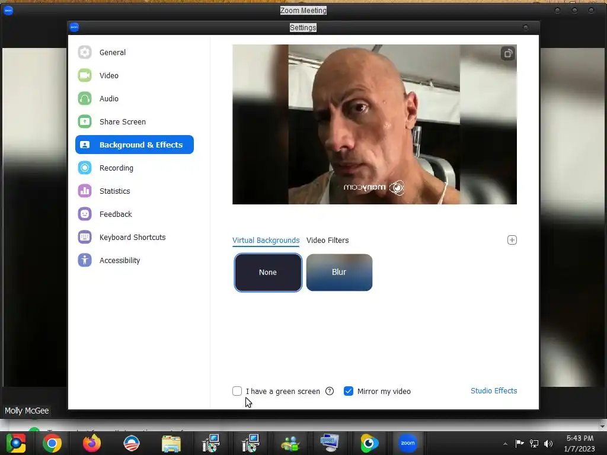Show hidden tray icons arrow

(505, 444)
